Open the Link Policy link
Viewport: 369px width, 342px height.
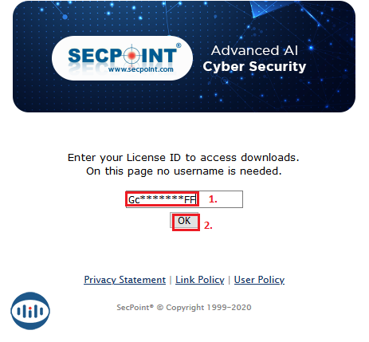200,280
